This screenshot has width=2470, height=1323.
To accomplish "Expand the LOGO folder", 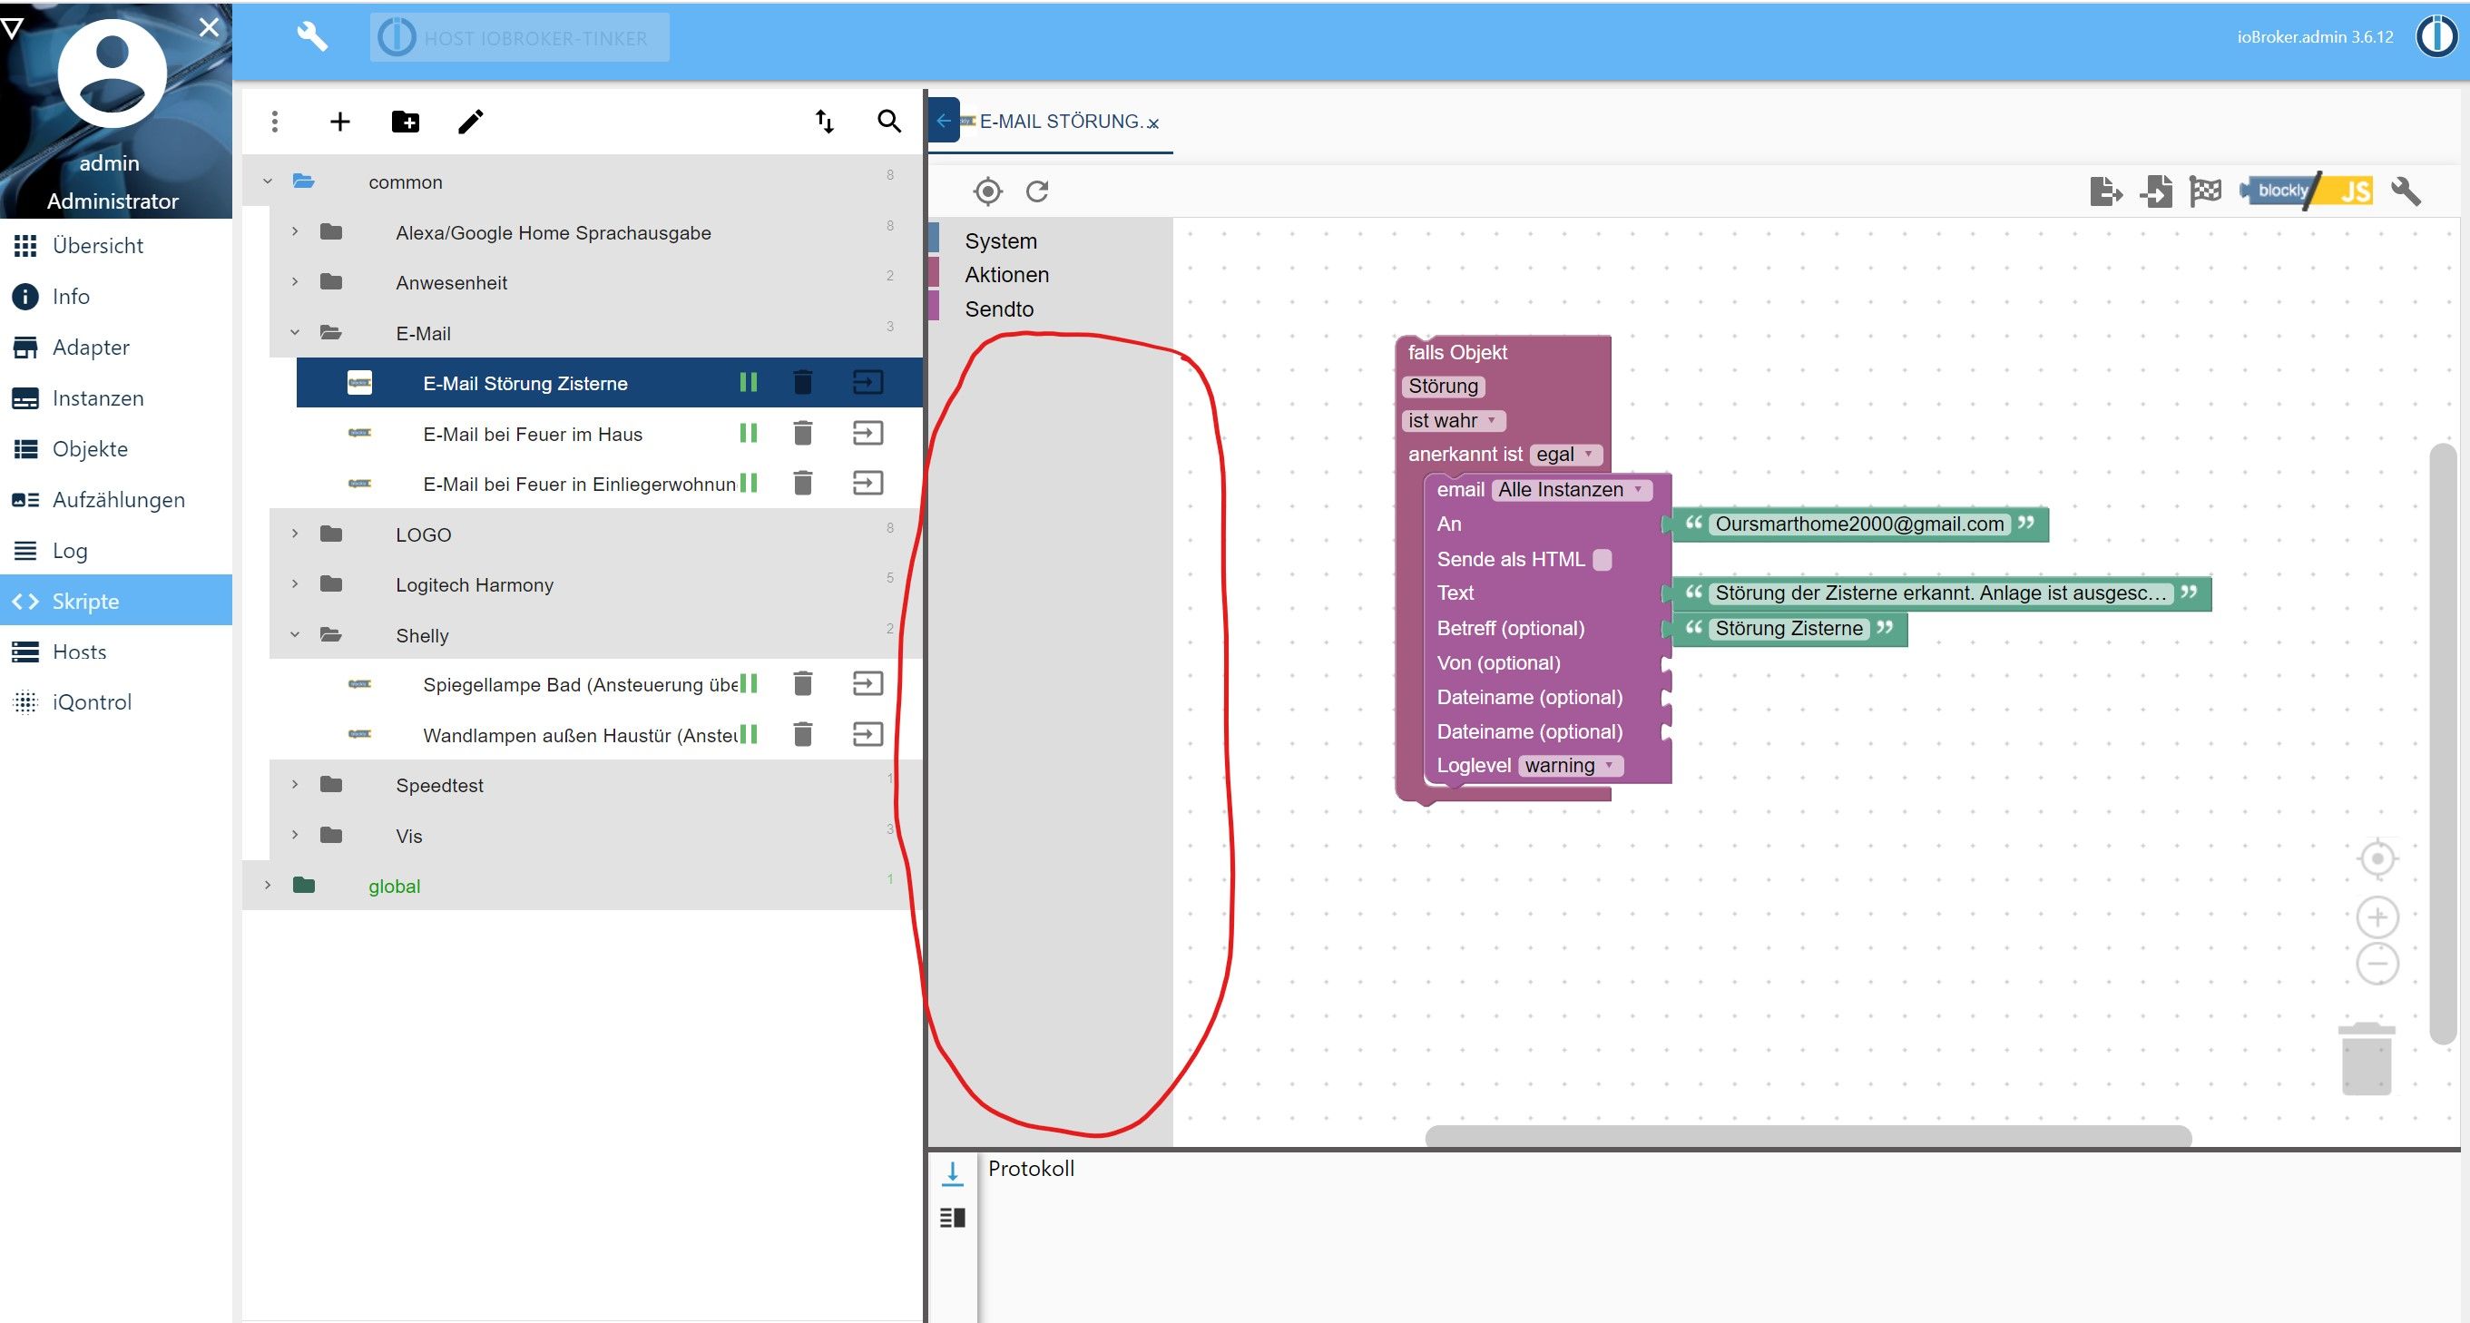I will [294, 534].
